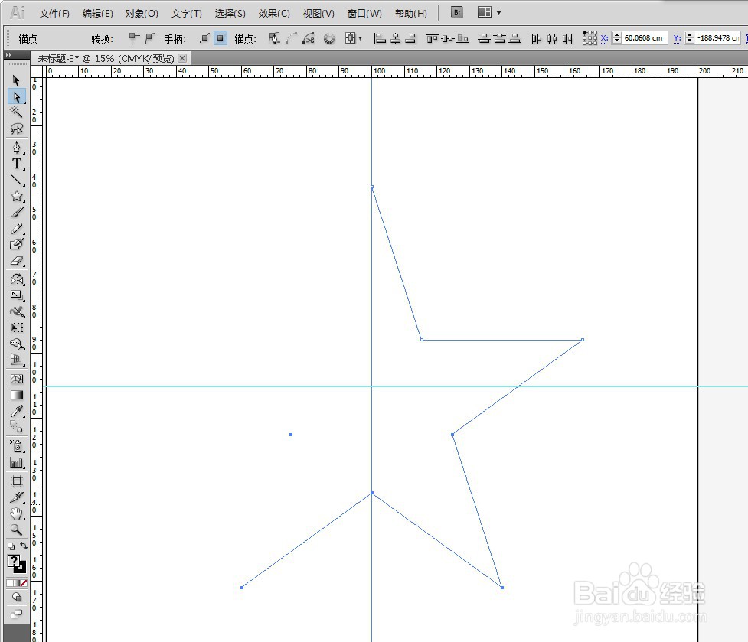This screenshot has height=642, width=748.
Task: Select the Paintbrush tool
Action: click(17, 213)
